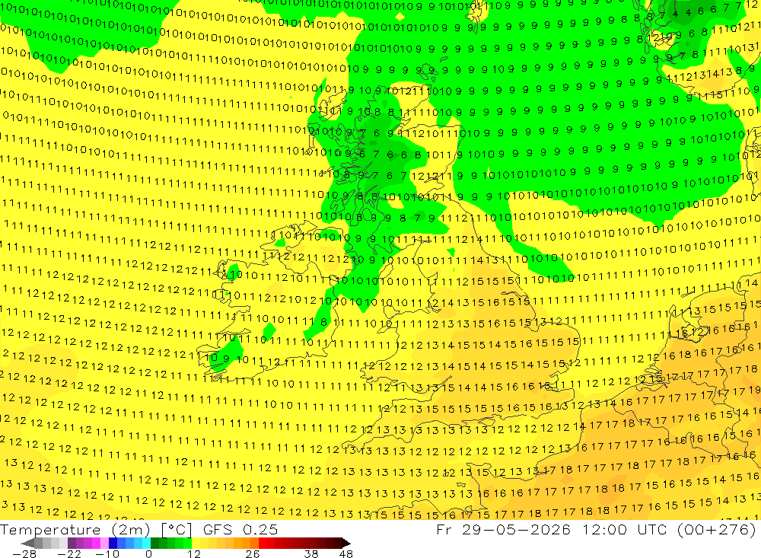761x558 pixels.
Task: Click the 12 label under the color scale
Action: click(193, 553)
